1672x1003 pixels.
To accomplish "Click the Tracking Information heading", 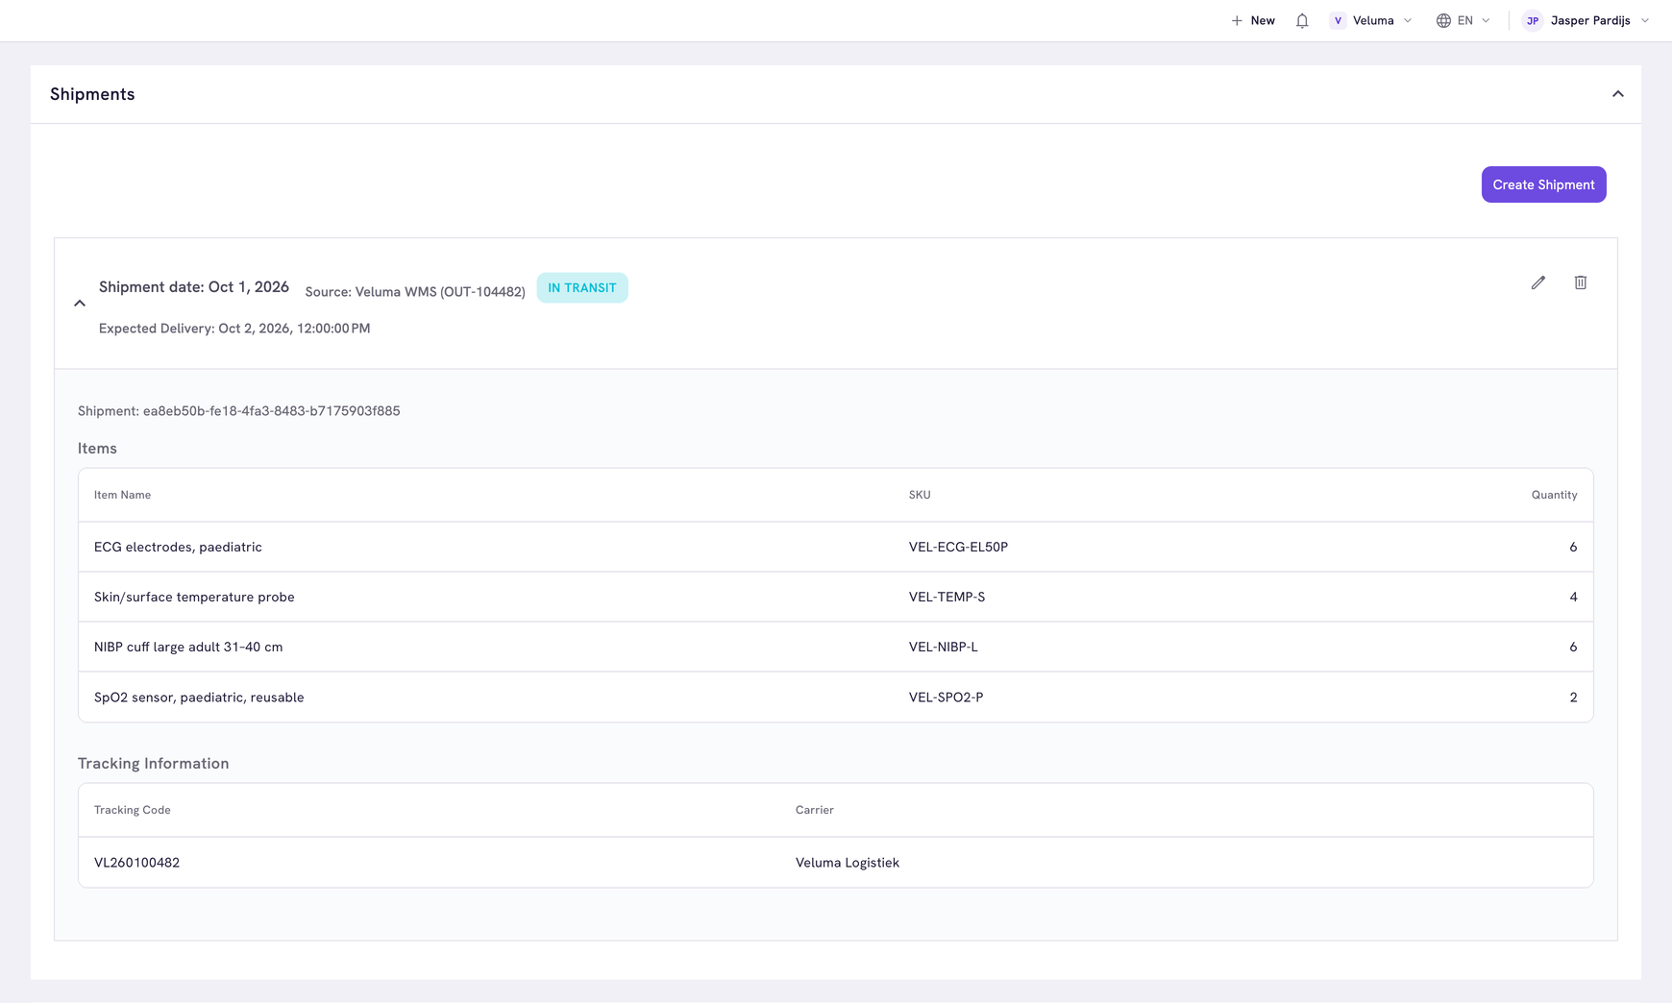I will [x=153, y=764].
